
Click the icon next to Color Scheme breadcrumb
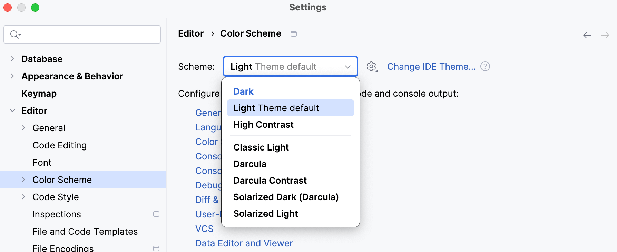[x=294, y=33]
